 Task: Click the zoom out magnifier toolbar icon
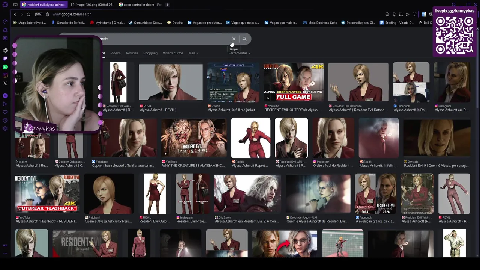point(387,14)
